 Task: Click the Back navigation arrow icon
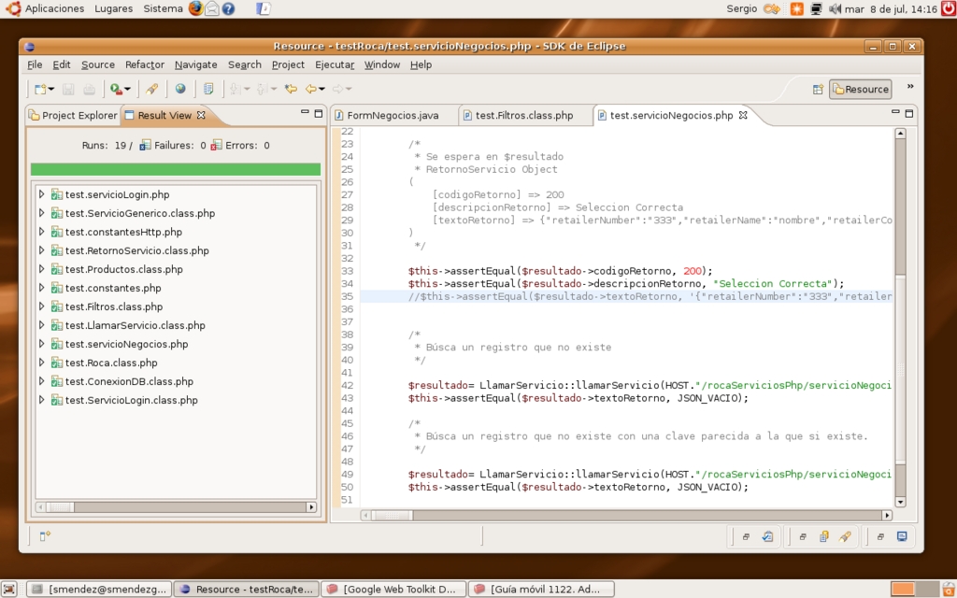tap(310, 89)
